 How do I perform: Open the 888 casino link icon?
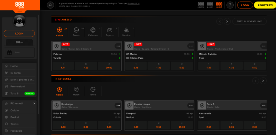(201, 5)
